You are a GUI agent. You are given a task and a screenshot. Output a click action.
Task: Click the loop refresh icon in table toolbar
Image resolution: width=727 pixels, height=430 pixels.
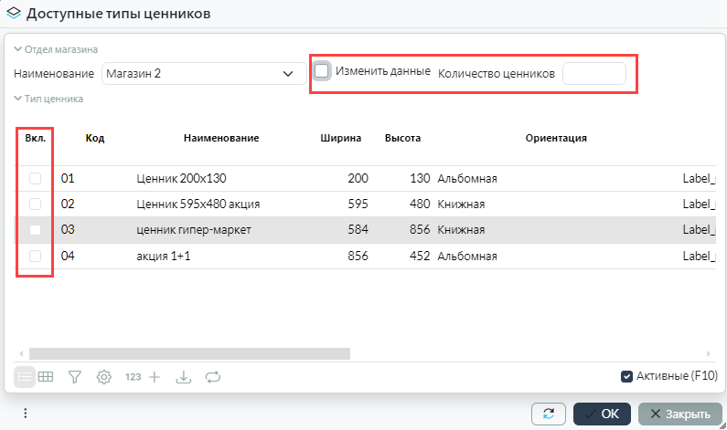point(213,376)
